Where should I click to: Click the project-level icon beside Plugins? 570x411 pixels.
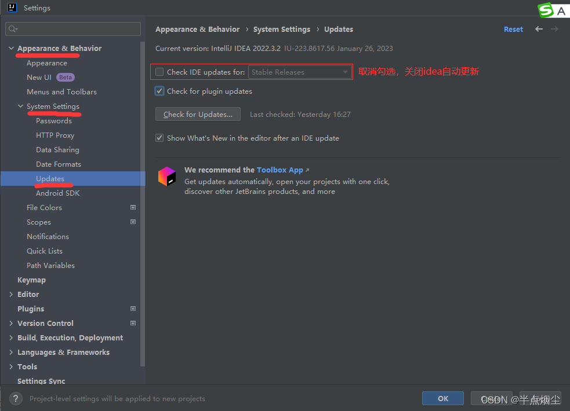(x=133, y=309)
